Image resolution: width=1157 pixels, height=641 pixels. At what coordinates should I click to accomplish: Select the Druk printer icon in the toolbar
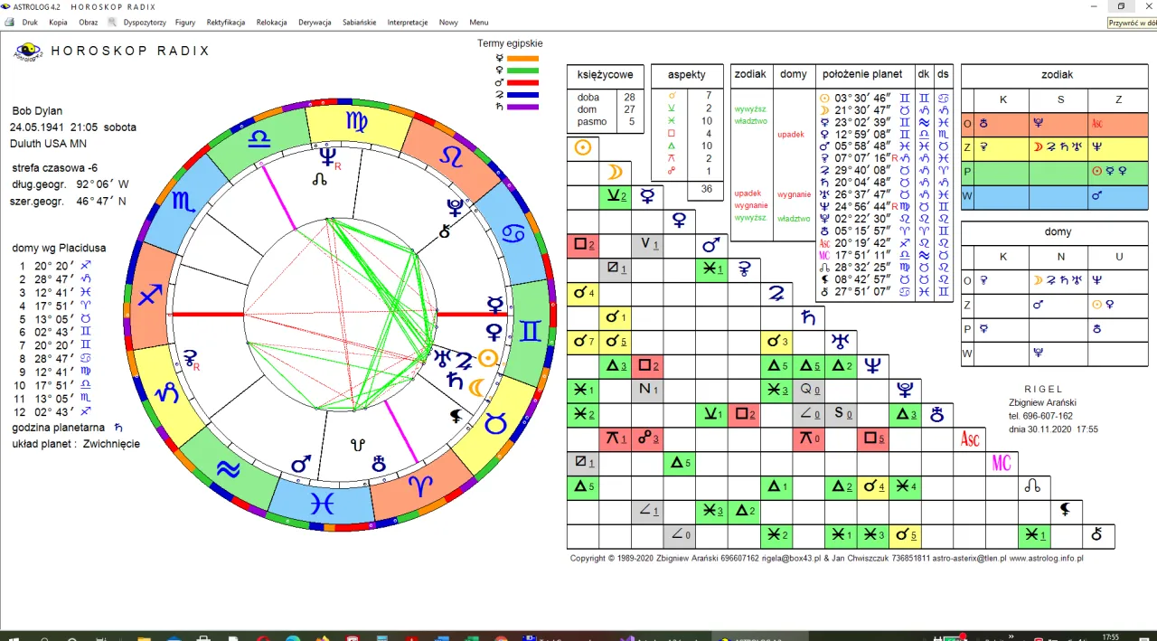(9, 22)
